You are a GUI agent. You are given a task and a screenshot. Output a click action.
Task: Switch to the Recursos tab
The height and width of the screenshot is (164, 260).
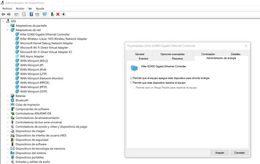pyautogui.click(x=177, y=58)
